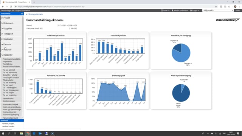
Task: Select Debiteringsgrad report in sidebar
Action: coord(9,101)
